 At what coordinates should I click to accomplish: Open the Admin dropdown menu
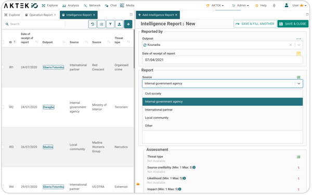coord(241,6)
